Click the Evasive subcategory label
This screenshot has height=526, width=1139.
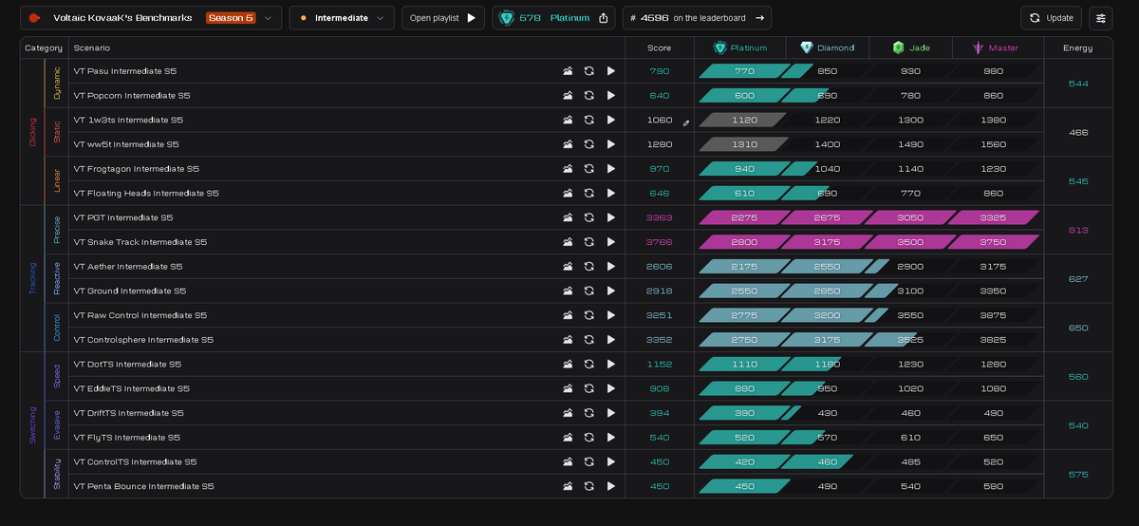pos(56,425)
